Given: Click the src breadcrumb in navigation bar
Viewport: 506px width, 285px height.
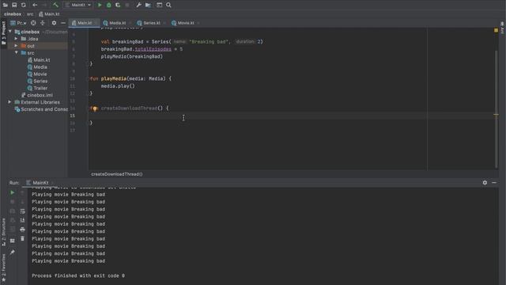Looking at the screenshot, I should pyautogui.click(x=30, y=14).
